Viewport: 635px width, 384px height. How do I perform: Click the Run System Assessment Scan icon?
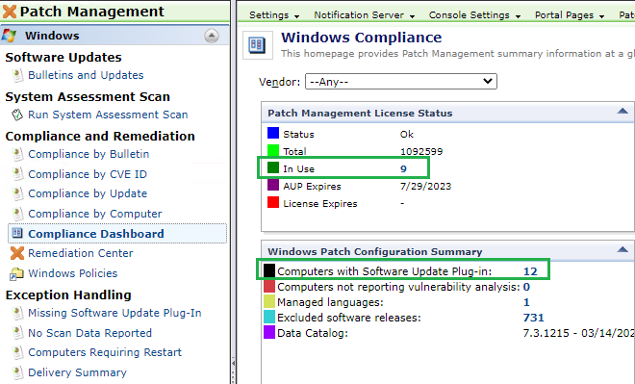coord(17,115)
